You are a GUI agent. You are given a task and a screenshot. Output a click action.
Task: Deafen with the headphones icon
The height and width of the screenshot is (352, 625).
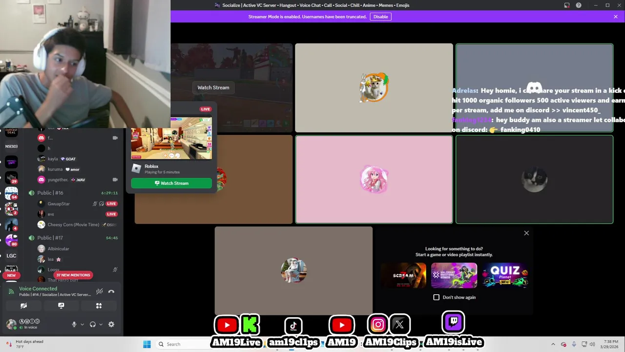coord(93,324)
